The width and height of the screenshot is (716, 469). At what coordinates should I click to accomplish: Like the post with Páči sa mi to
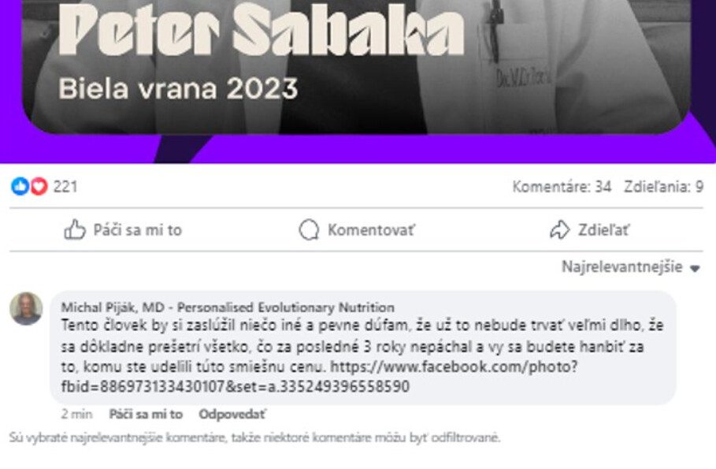pos(123,229)
